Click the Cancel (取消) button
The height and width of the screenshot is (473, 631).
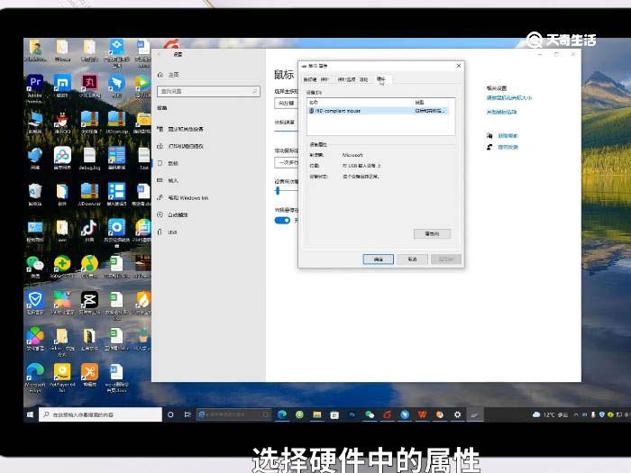pyautogui.click(x=411, y=259)
